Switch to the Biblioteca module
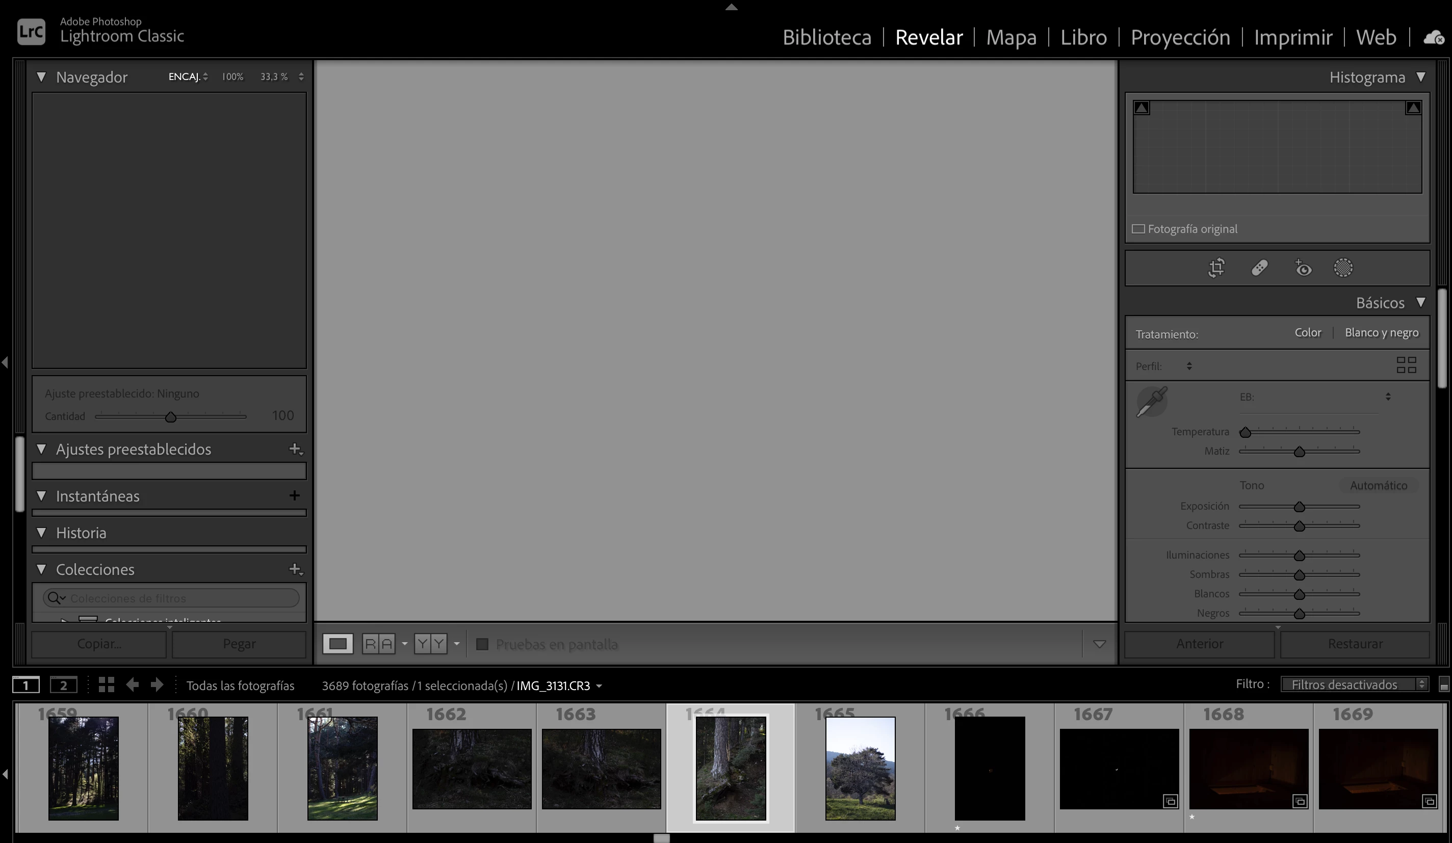Image resolution: width=1452 pixels, height=843 pixels. (826, 37)
